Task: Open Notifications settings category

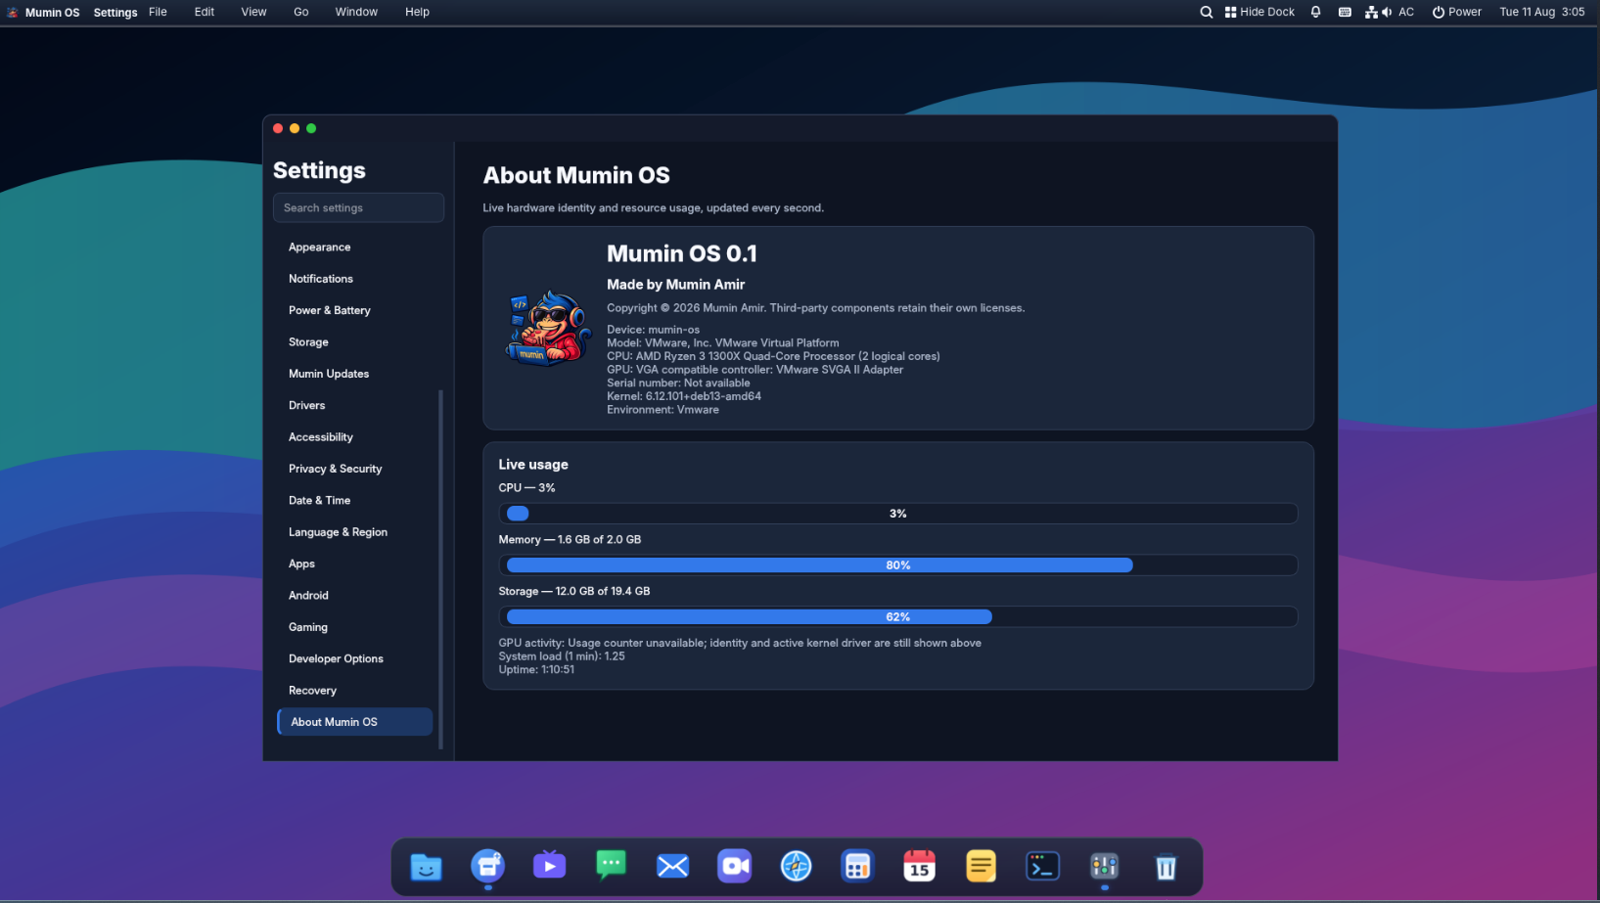Action: click(355, 279)
